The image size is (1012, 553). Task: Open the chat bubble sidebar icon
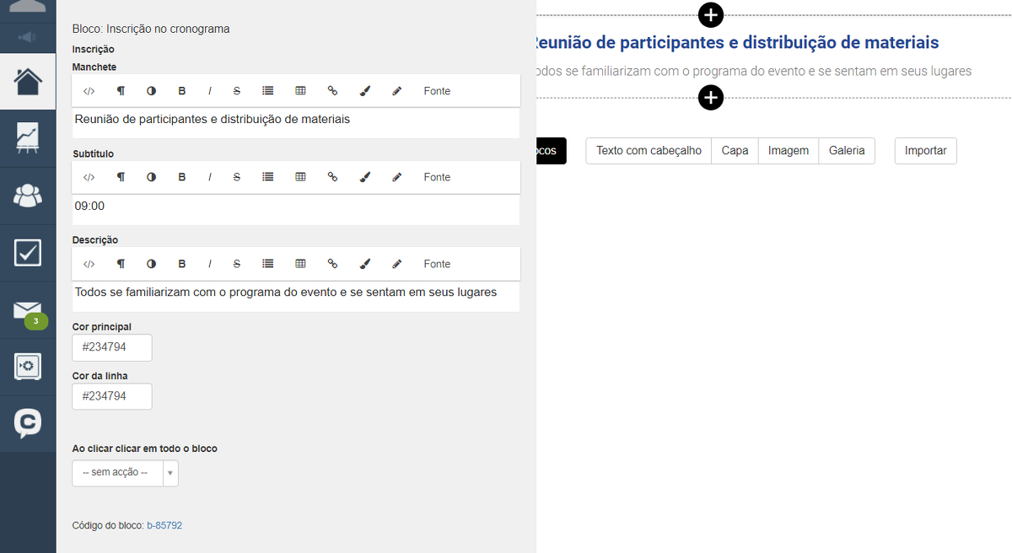tap(28, 423)
